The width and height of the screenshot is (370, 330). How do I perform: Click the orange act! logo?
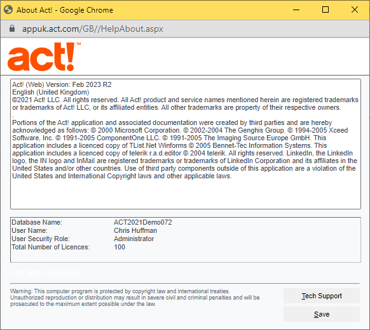pos(44,56)
